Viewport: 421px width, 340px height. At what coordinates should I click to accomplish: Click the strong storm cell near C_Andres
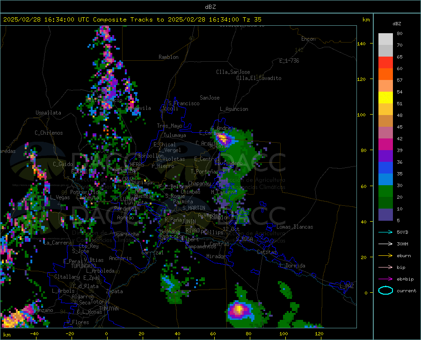[x=224, y=139]
